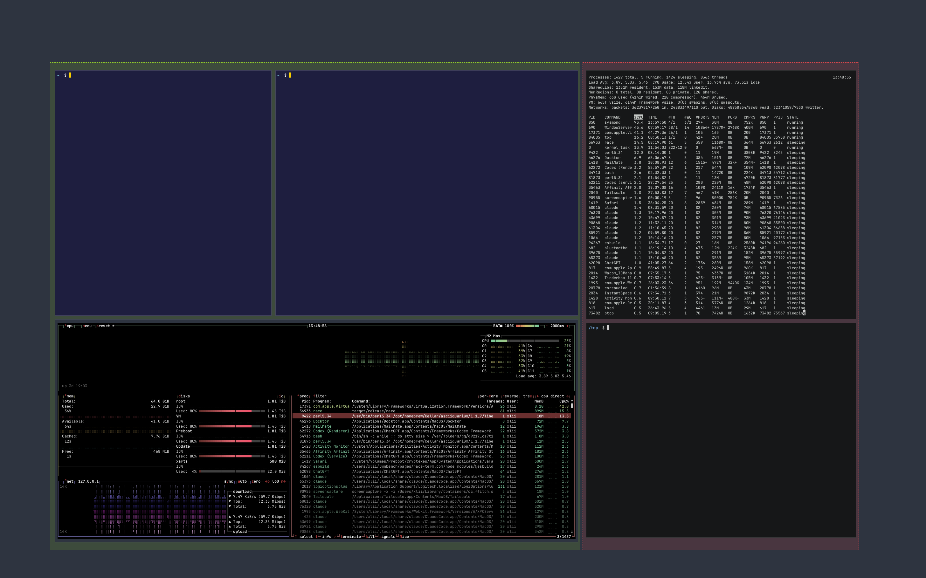Screen dimensions: 926x578
Task: Toggle disks display in mem box
Action: [184, 396]
